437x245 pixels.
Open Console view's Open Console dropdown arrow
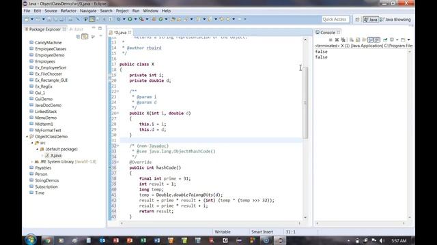[408, 39]
